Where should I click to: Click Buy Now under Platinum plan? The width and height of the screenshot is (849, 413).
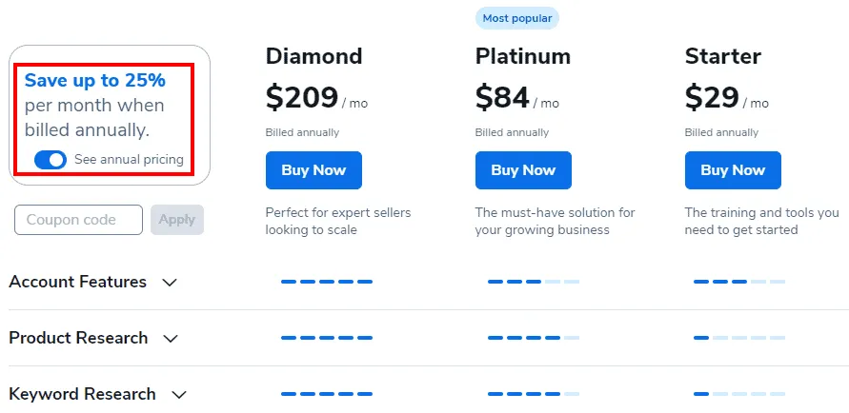pyautogui.click(x=523, y=170)
